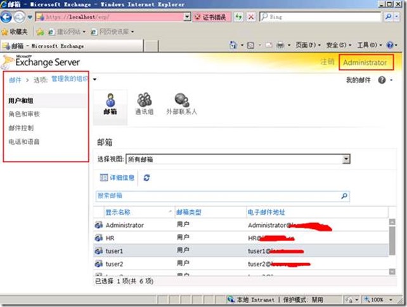
Task: Click the print toolbar icon
Action: [x=280, y=46]
